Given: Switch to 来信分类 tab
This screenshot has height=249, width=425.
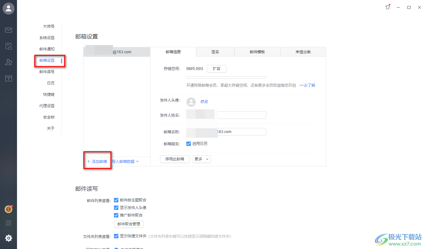Looking at the screenshot, I should click(303, 52).
